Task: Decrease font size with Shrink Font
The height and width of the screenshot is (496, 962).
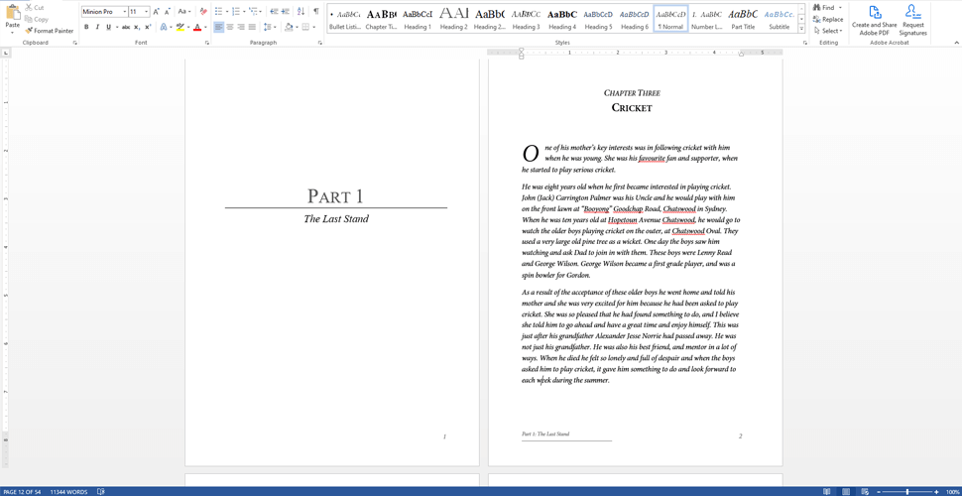Action: click(167, 11)
